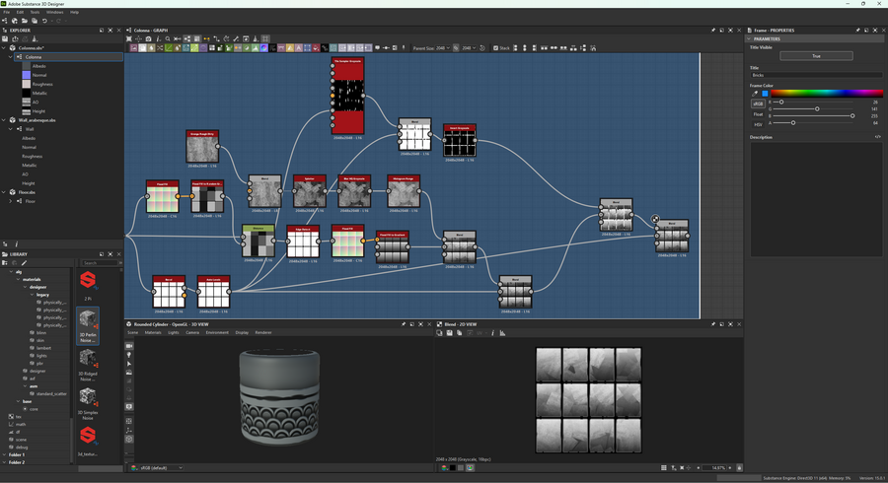Click the camera icon in graph toolbar

coord(149,39)
